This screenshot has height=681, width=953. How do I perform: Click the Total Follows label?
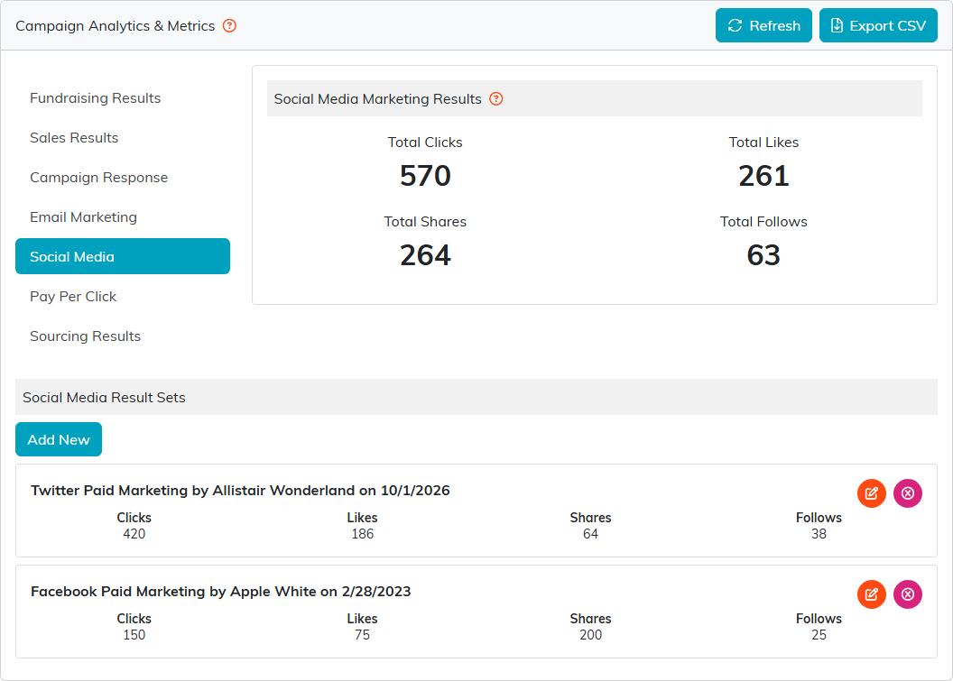(763, 222)
